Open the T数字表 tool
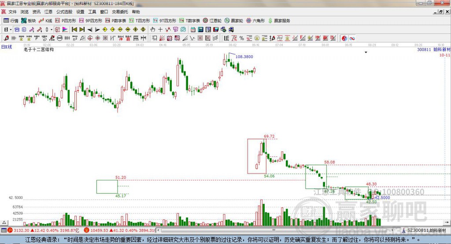Screen dimensions: 451x244 189,20
